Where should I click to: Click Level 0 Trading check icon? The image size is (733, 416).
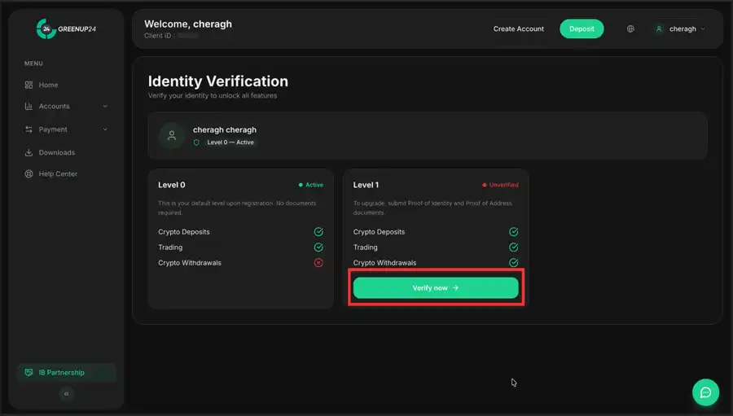318,247
